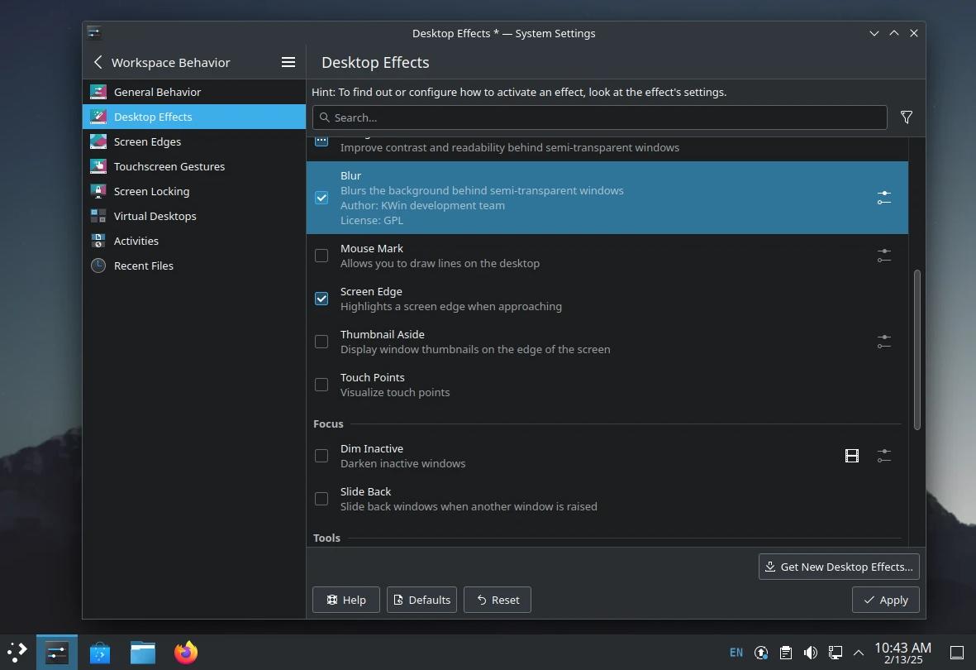Open Thumbnail Aside configuration sliders icon
The height and width of the screenshot is (670, 976).
click(883, 341)
